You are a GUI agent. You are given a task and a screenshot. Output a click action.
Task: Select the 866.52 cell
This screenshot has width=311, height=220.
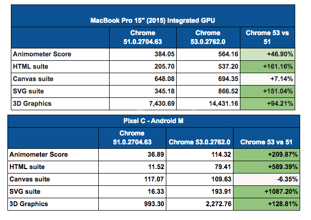click(208, 91)
